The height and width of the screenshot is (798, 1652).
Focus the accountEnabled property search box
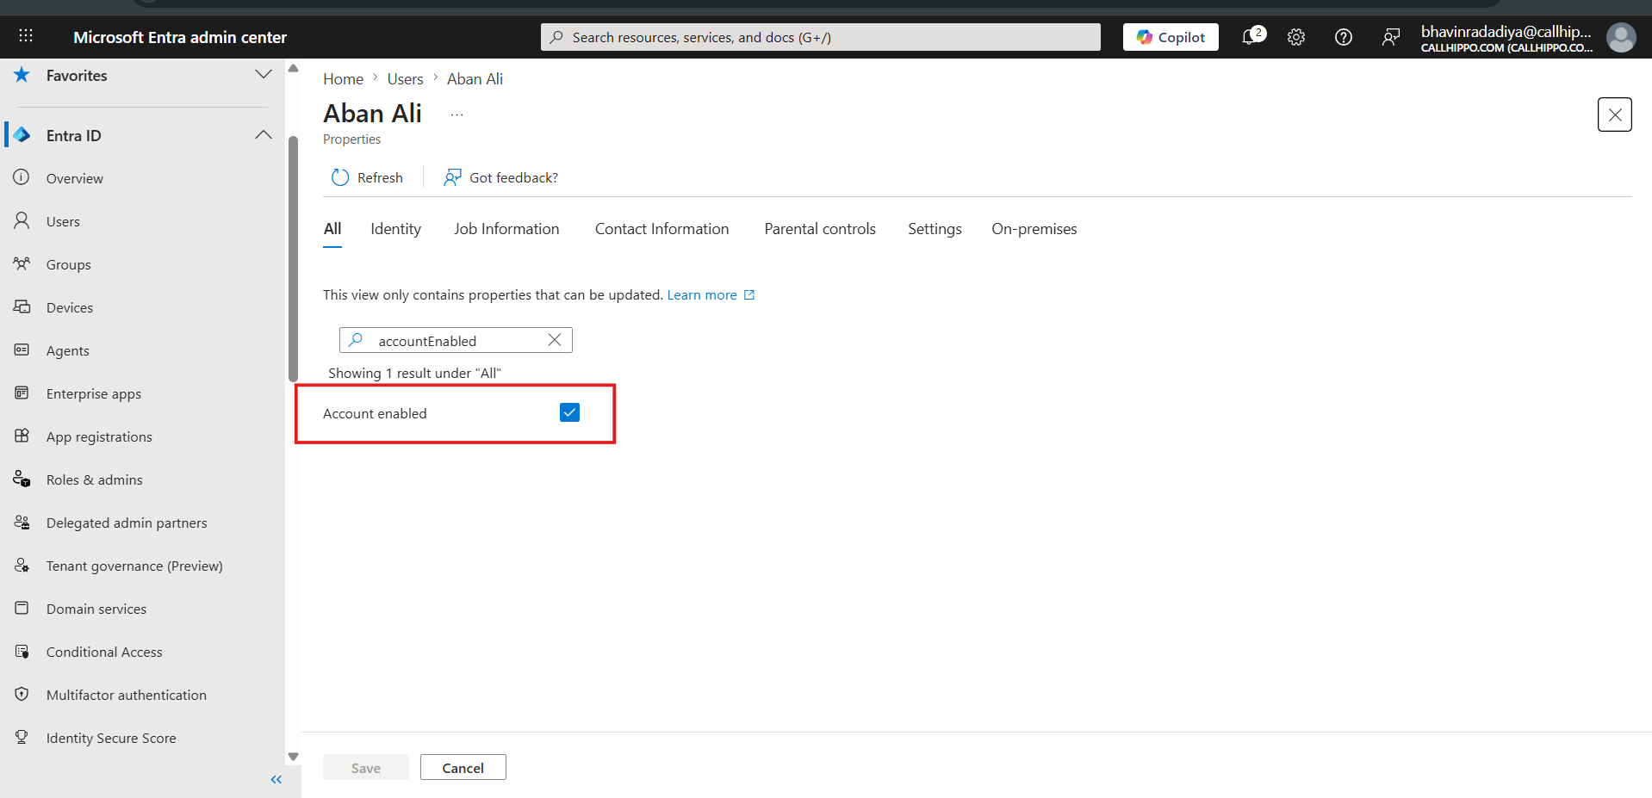pyautogui.click(x=456, y=340)
